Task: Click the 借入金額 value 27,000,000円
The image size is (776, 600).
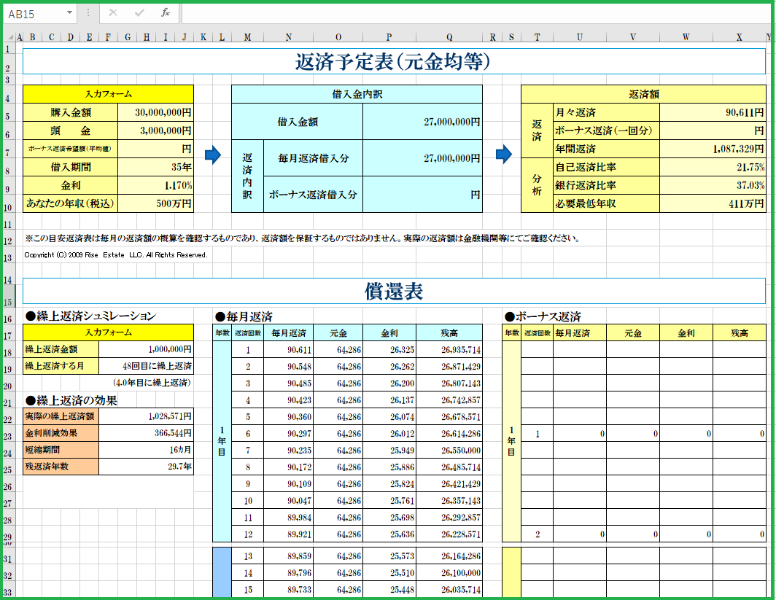Action: (423, 122)
